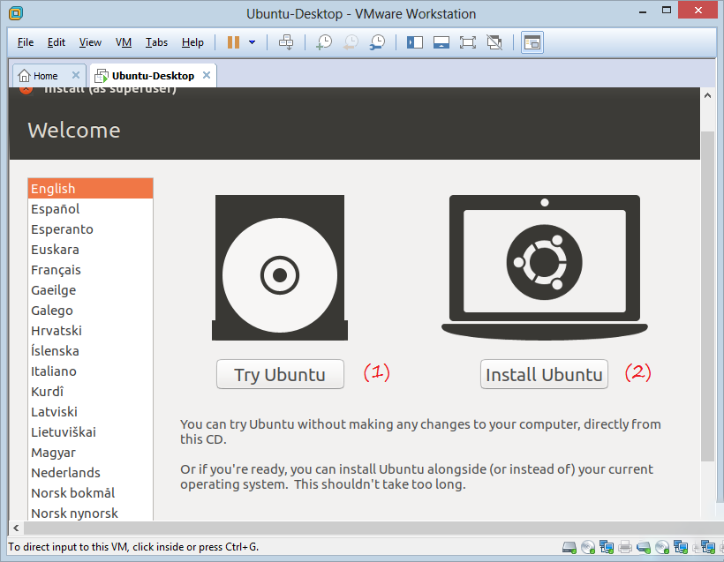Switch to the Home tab
This screenshot has width=724, height=562.
[x=46, y=76]
